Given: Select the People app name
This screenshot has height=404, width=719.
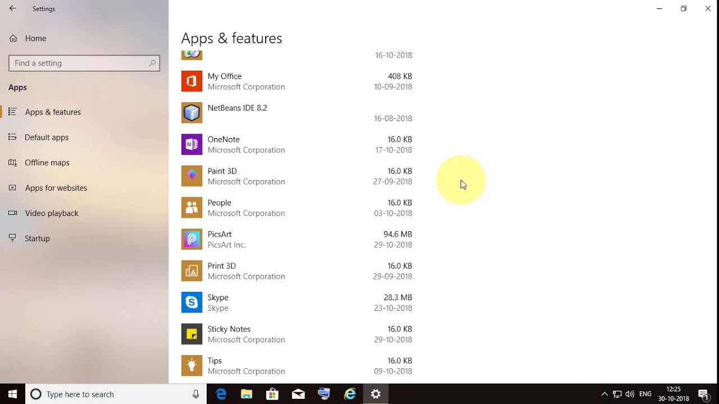Looking at the screenshot, I should [219, 203].
